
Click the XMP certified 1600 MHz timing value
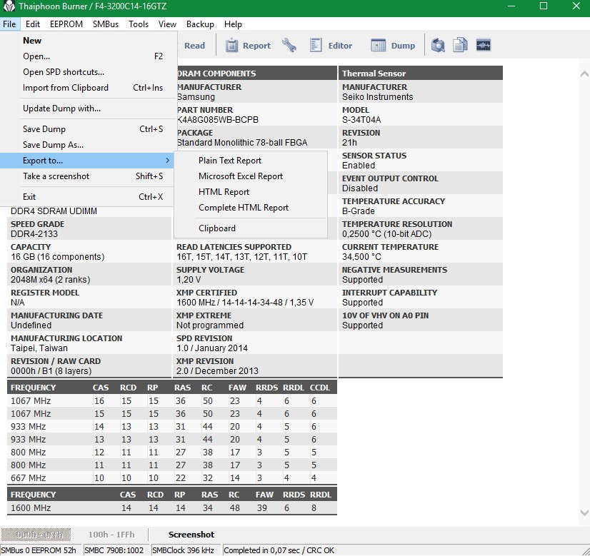tap(245, 303)
